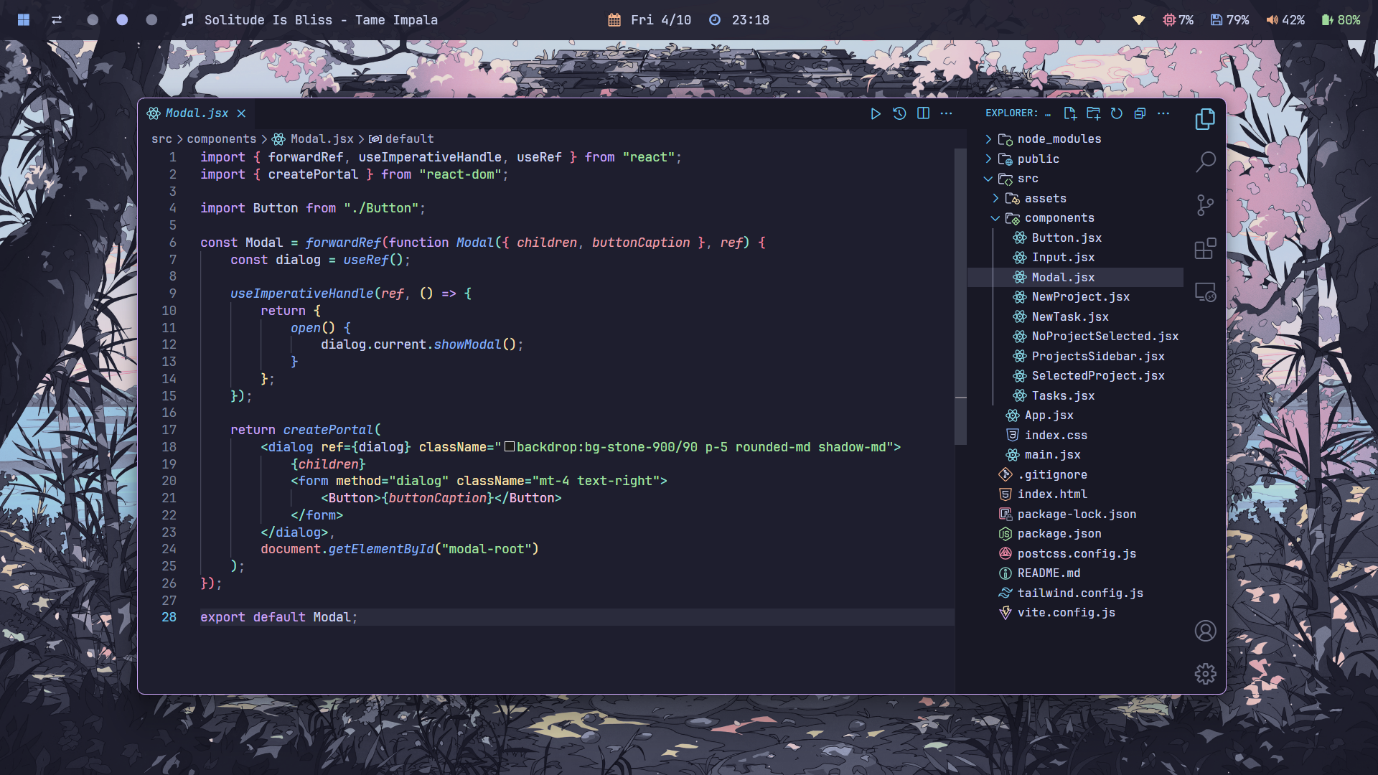This screenshot has height=775, width=1378.
Task: Collapse all folders in Explorer
Action: pyautogui.click(x=1140, y=113)
